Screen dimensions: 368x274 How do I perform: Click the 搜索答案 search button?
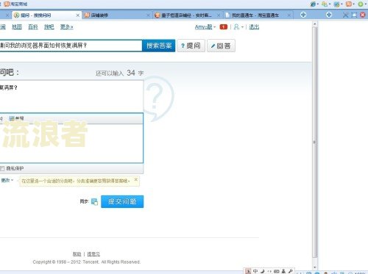tap(158, 46)
